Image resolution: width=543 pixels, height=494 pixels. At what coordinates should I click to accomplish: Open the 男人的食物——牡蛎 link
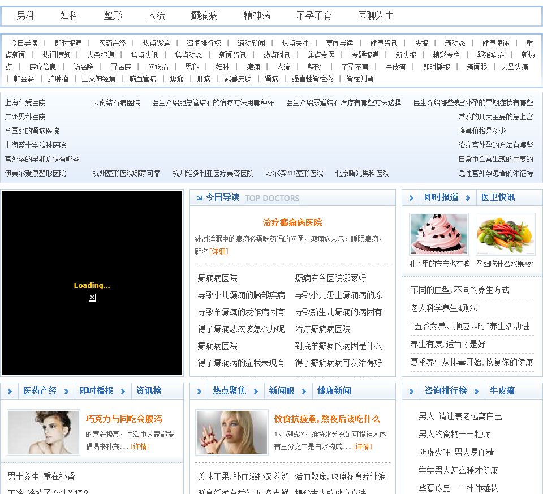coord(454,434)
